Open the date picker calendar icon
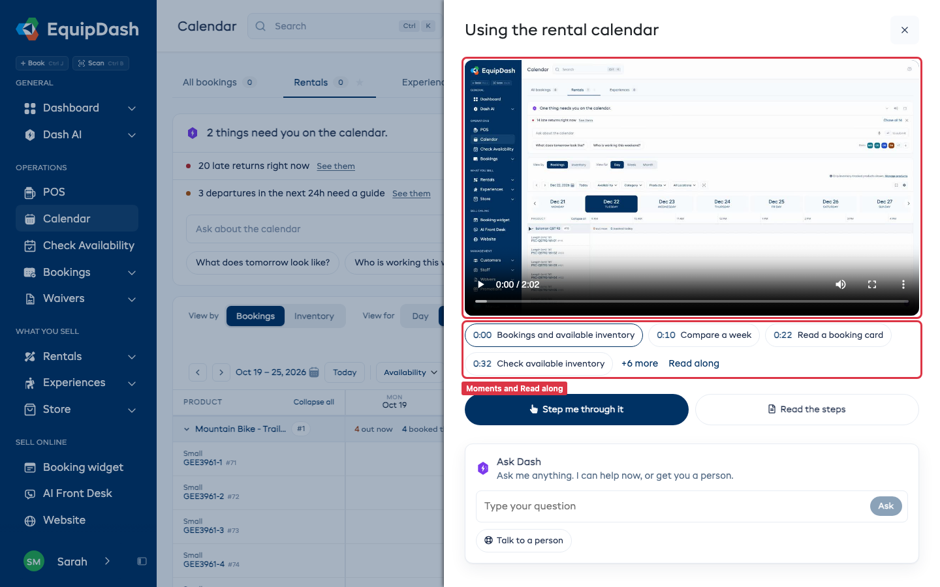Image resolution: width=940 pixels, height=587 pixels. tap(314, 372)
